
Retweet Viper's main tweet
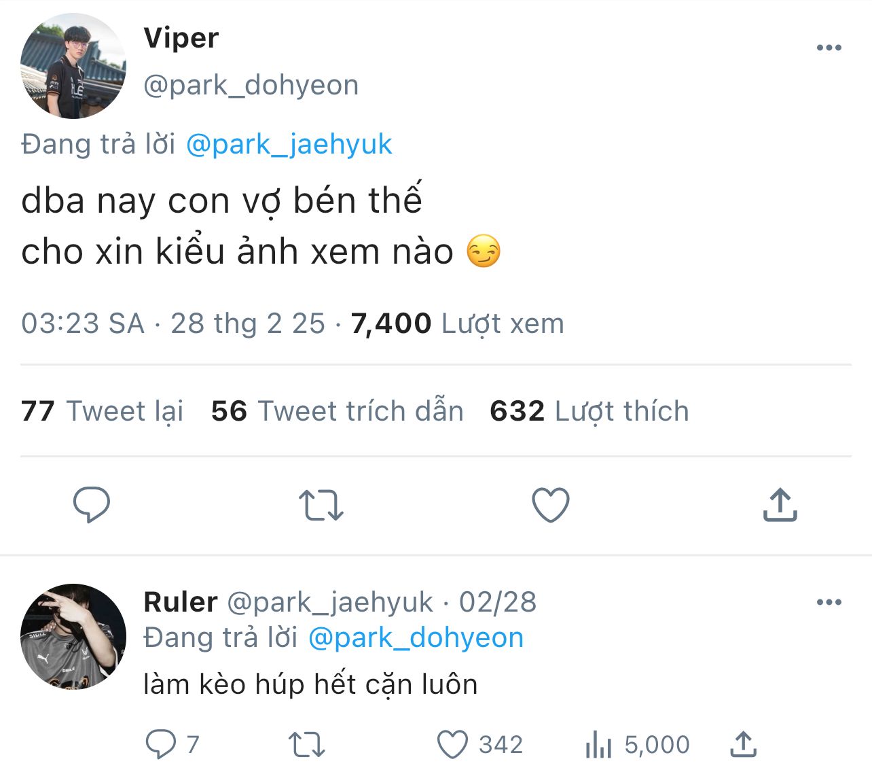(321, 506)
